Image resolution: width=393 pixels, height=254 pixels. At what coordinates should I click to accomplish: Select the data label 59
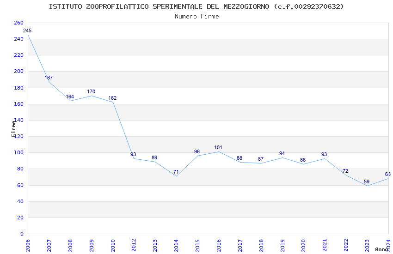coord(367,181)
